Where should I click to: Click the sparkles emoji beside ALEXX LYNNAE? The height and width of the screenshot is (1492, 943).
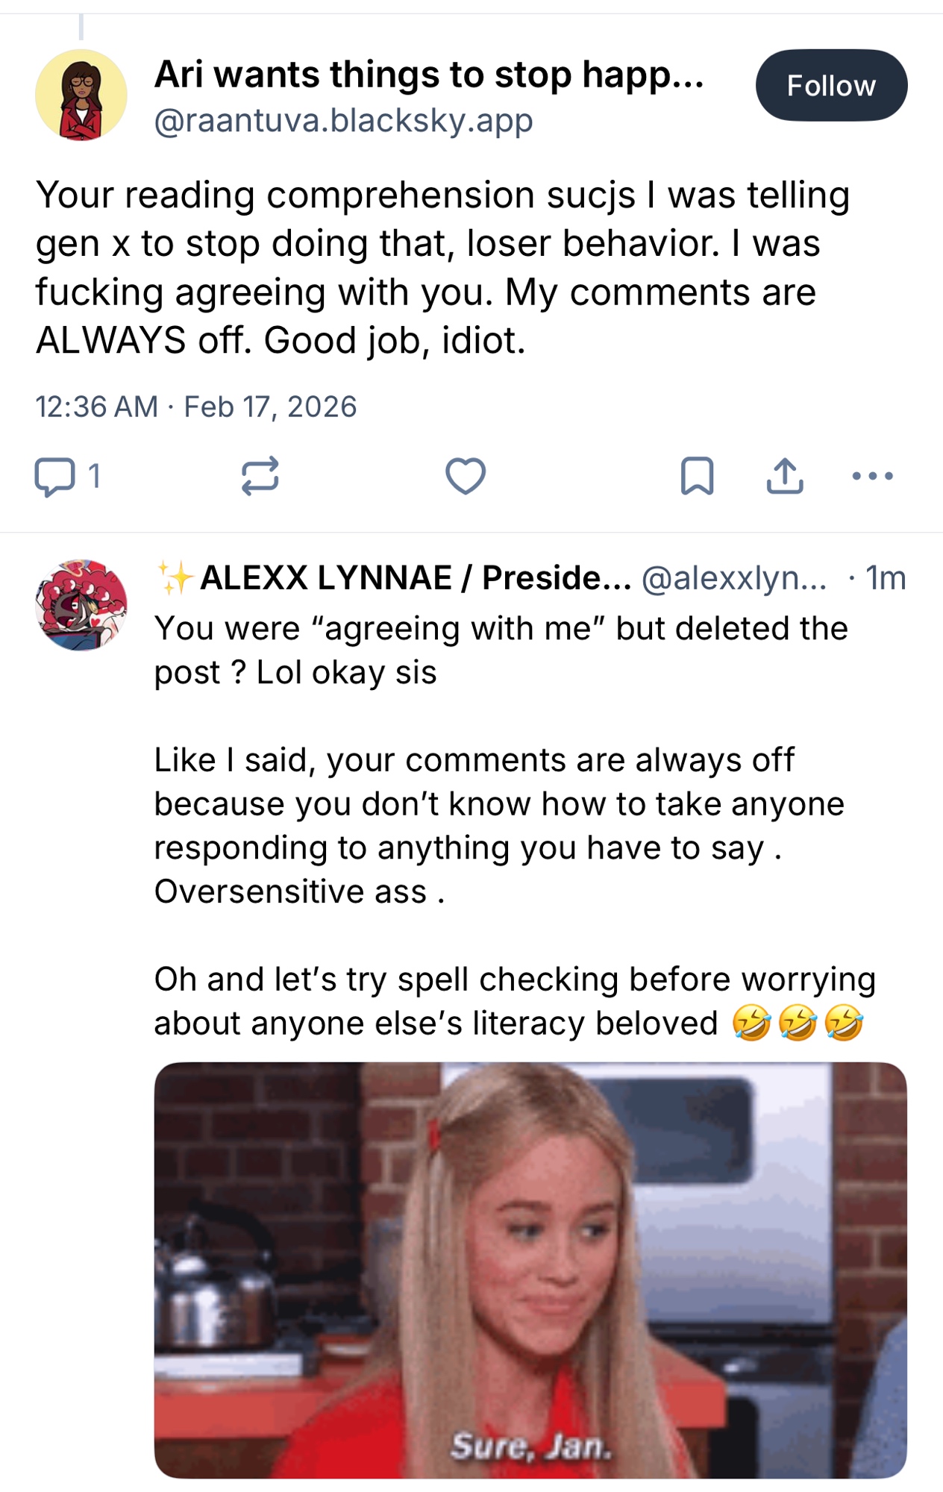point(175,578)
